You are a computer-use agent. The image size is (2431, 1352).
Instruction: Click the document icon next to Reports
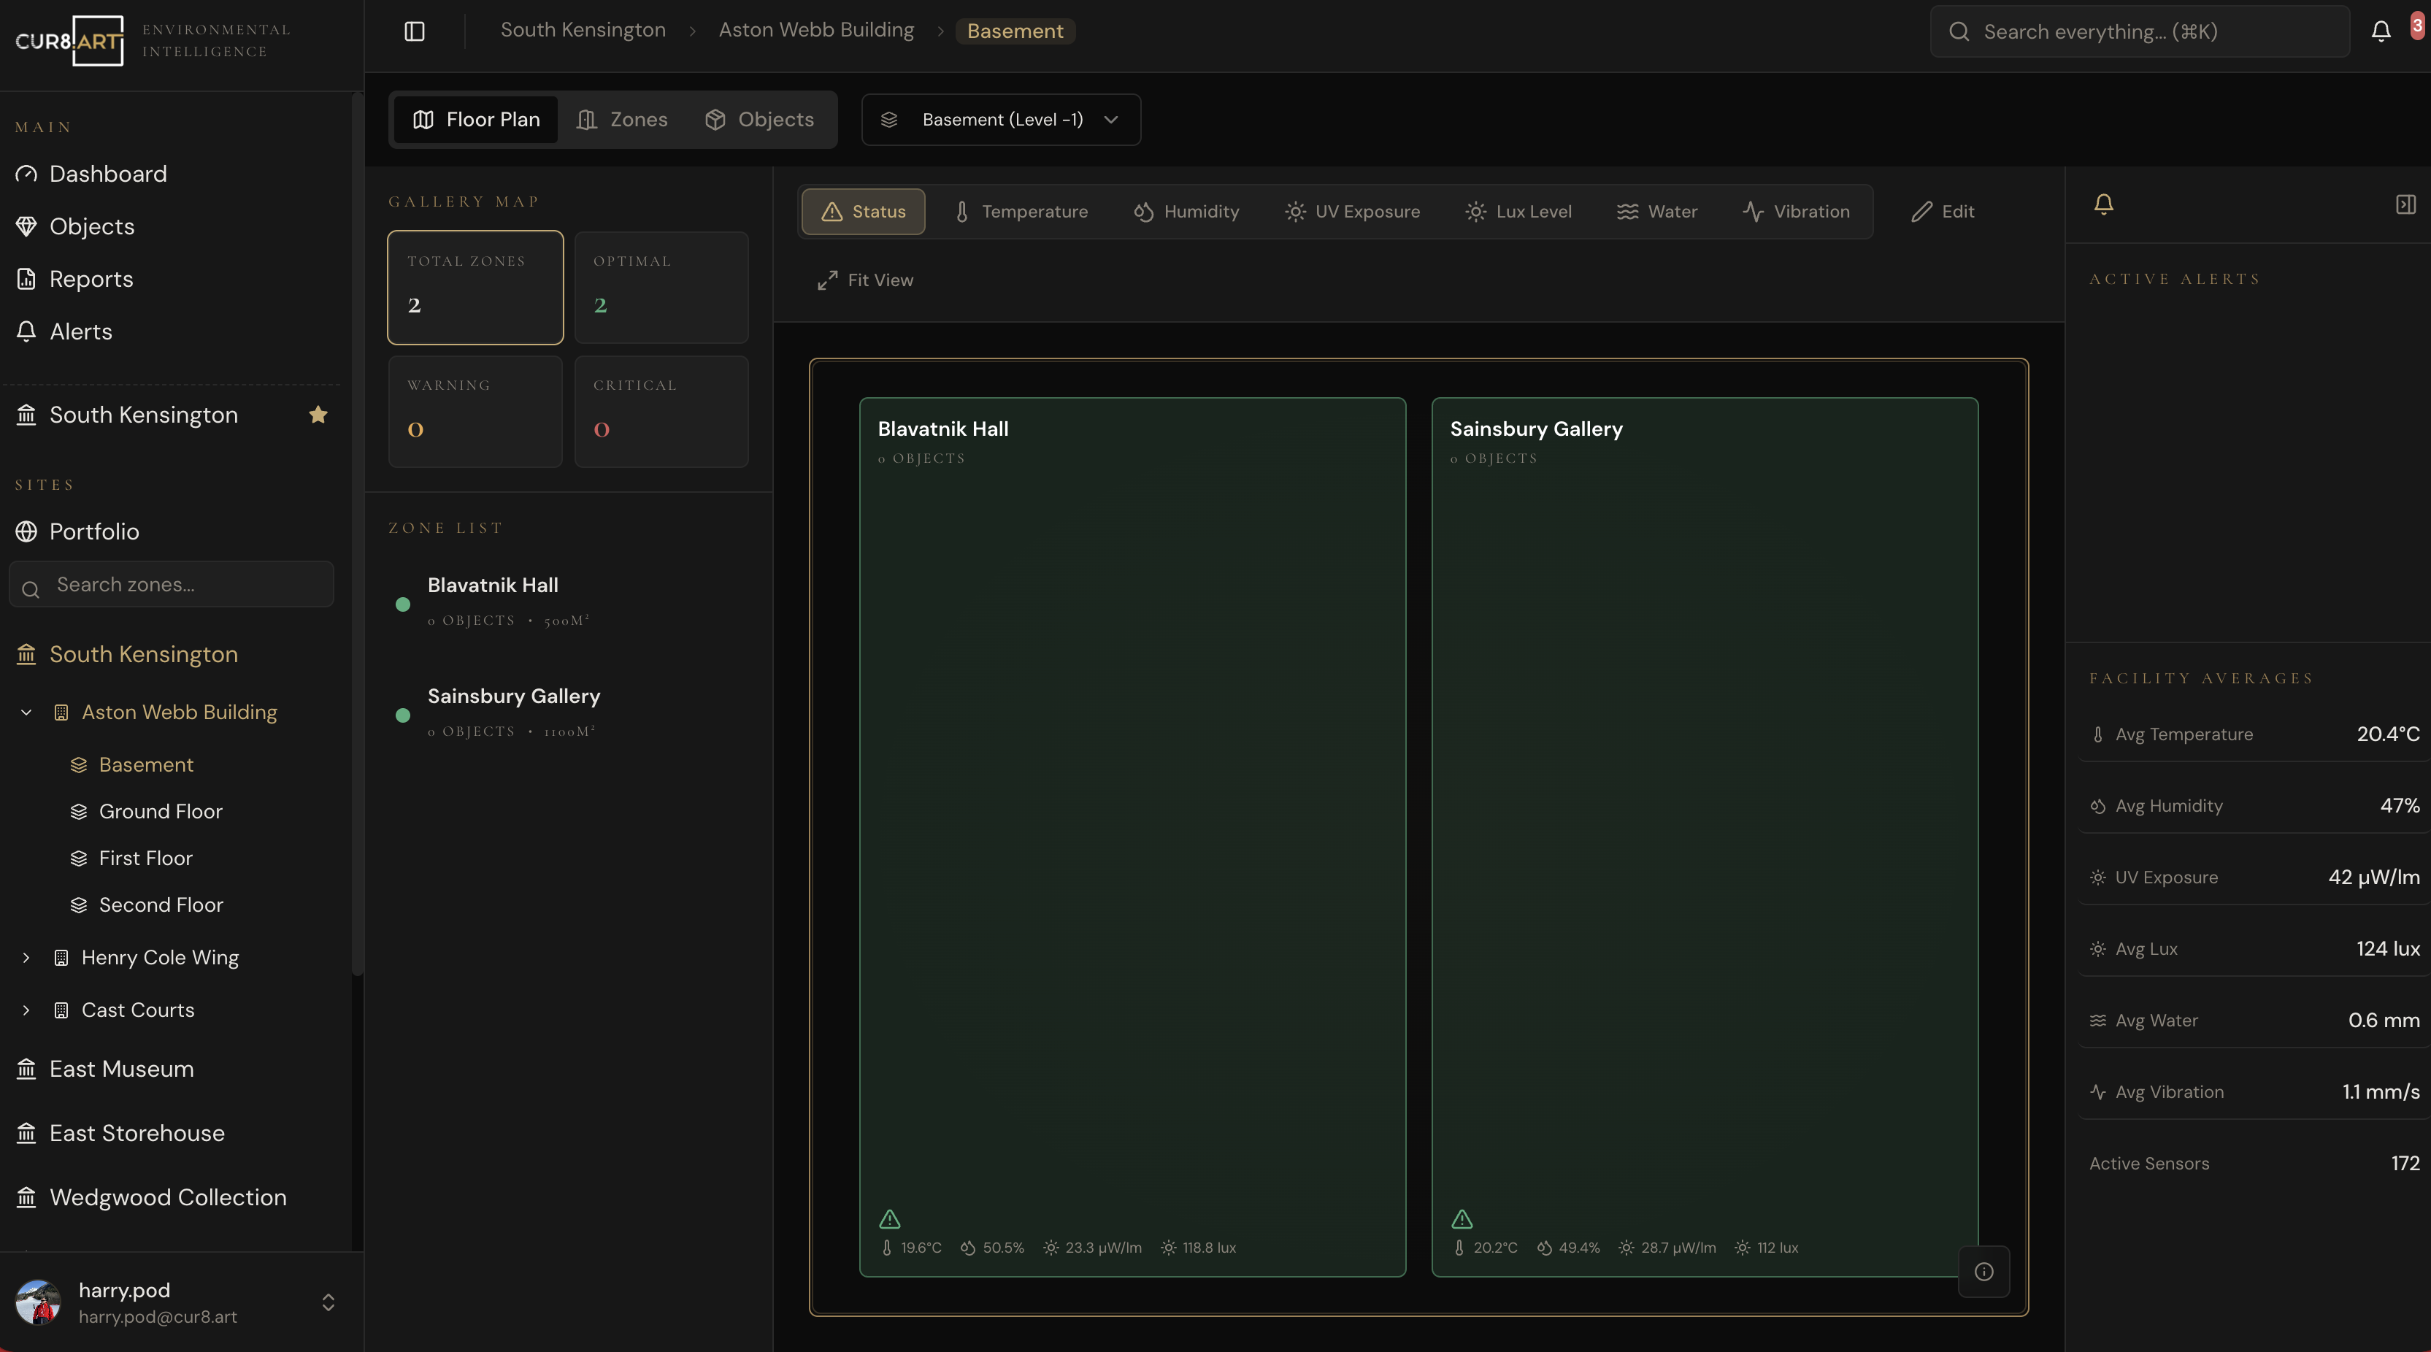(x=26, y=280)
